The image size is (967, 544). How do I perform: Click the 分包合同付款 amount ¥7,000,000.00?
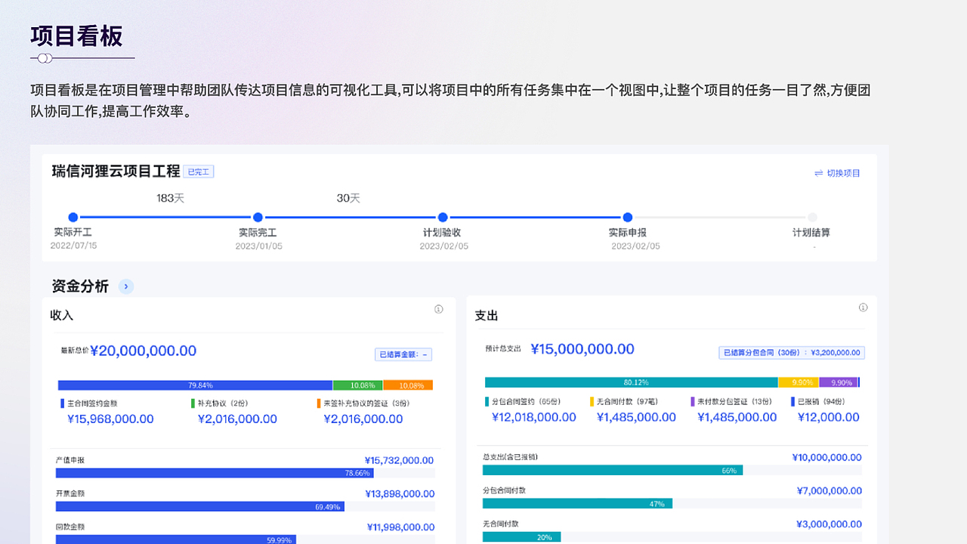[830, 491]
